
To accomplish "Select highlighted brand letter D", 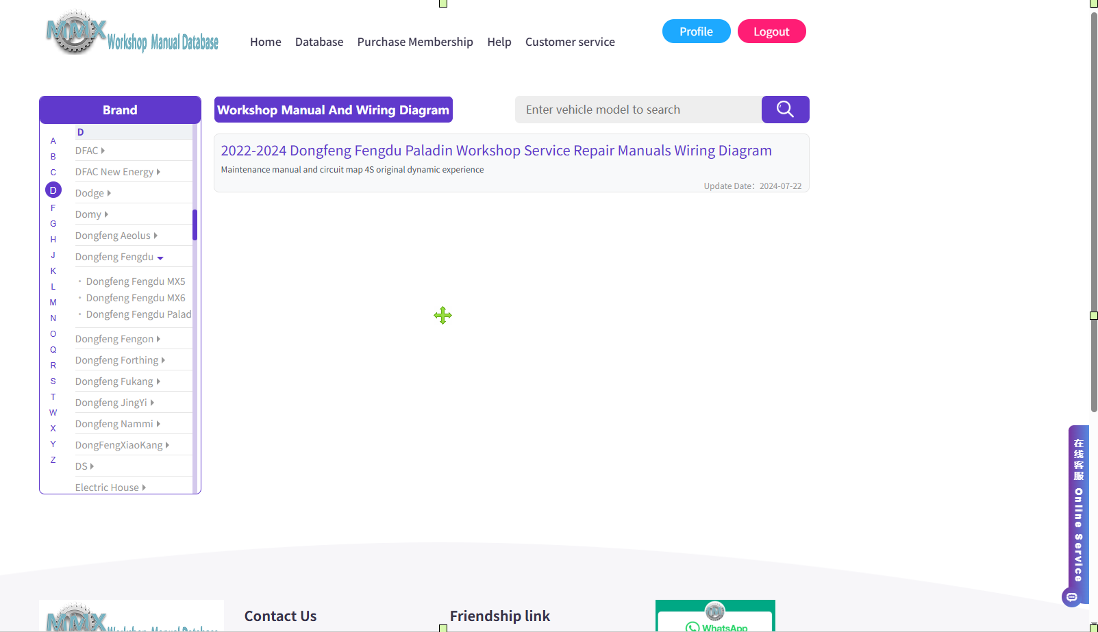I will coord(53,190).
